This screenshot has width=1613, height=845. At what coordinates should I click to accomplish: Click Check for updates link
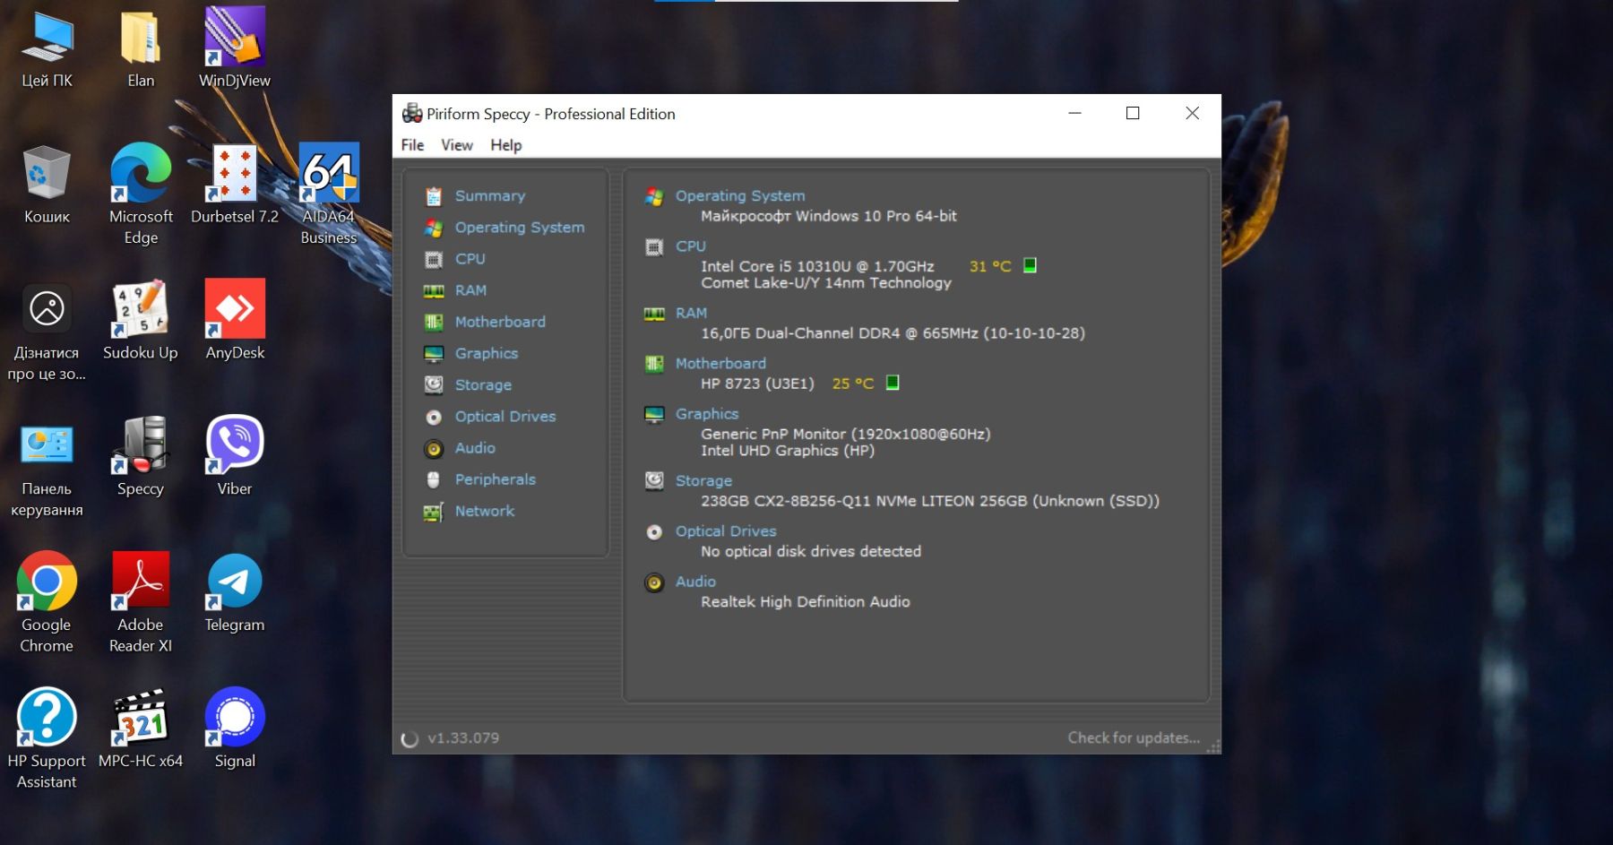tap(1134, 737)
